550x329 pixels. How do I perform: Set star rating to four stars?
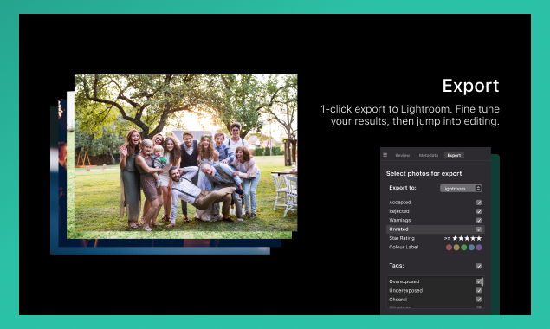click(x=473, y=238)
